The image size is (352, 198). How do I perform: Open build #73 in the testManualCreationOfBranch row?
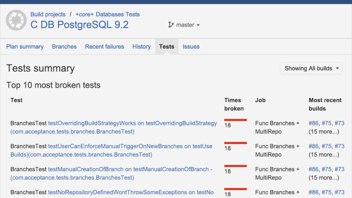[339, 169]
